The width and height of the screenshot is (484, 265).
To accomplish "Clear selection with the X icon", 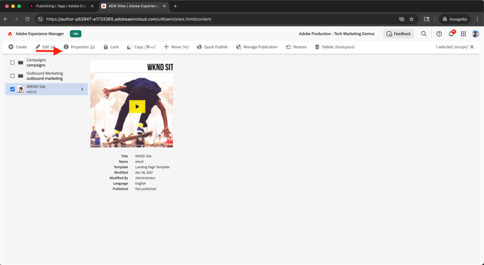I will (x=472, y=47).
